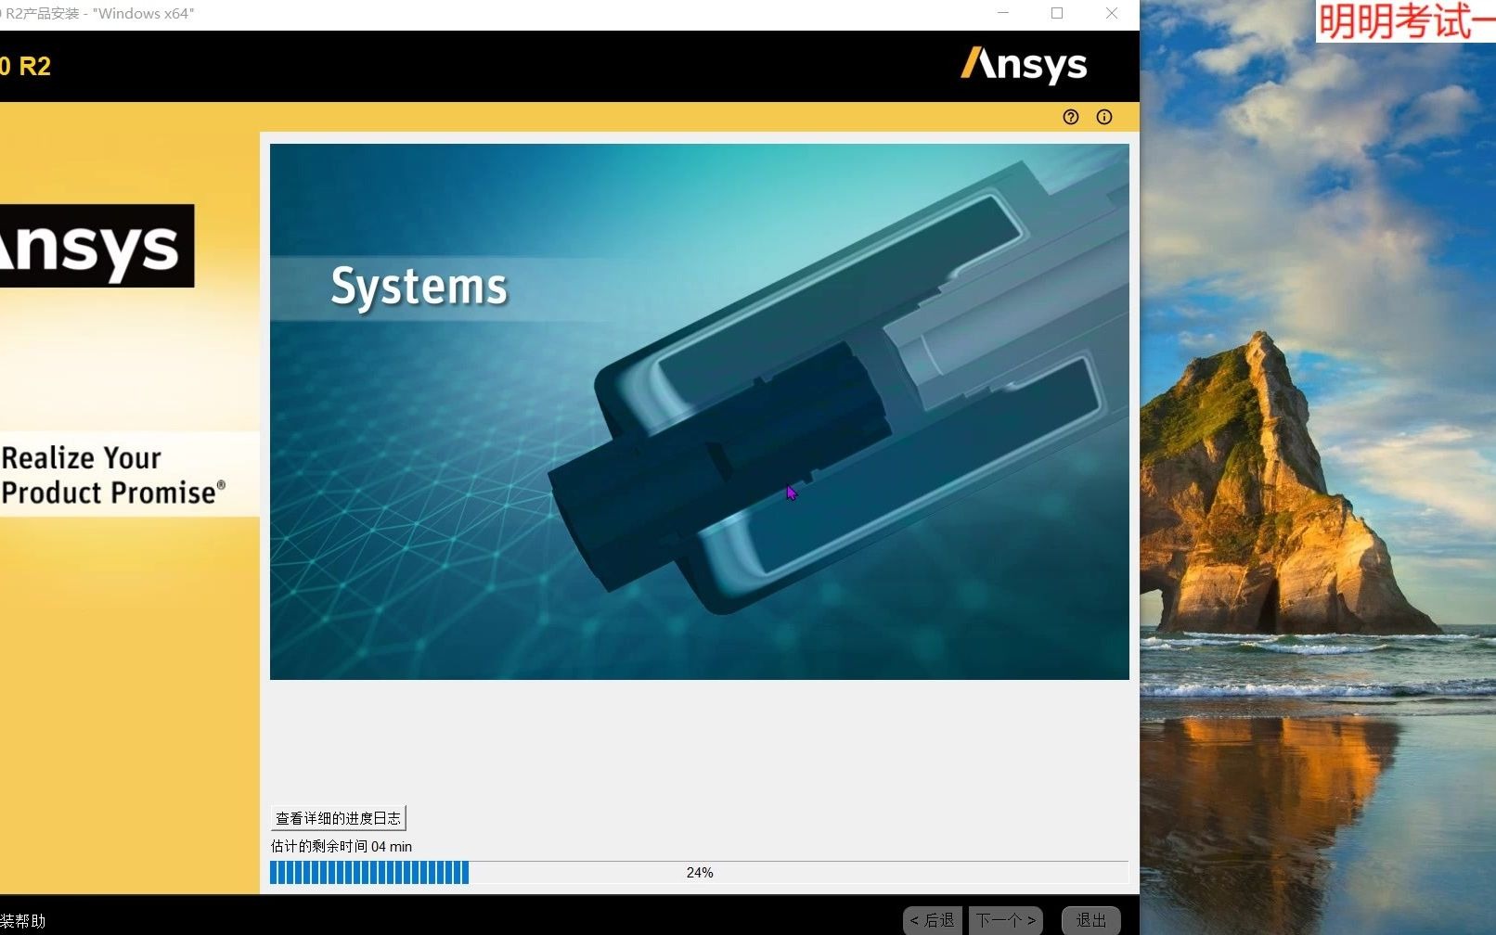This screenshot has height=935, width=1496.
Task: Open installer help via the question mark icon
Action: coord(1071,117)
